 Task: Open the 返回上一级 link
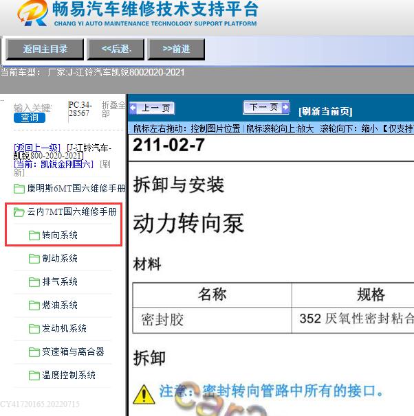click(37, 148)
